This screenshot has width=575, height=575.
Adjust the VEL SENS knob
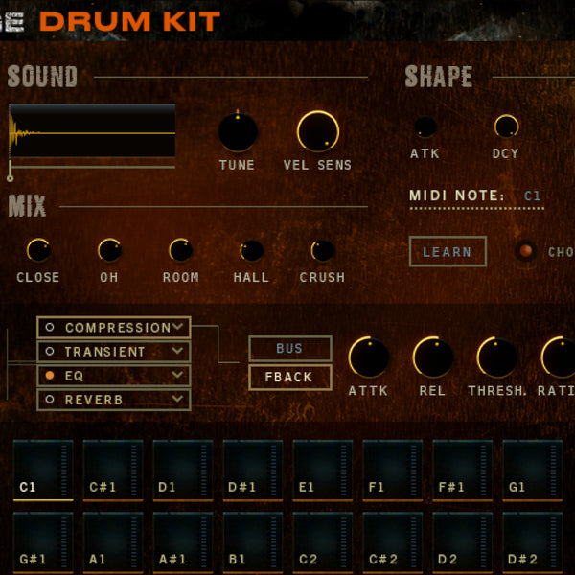pyautogui.click(x=318, y=131)
